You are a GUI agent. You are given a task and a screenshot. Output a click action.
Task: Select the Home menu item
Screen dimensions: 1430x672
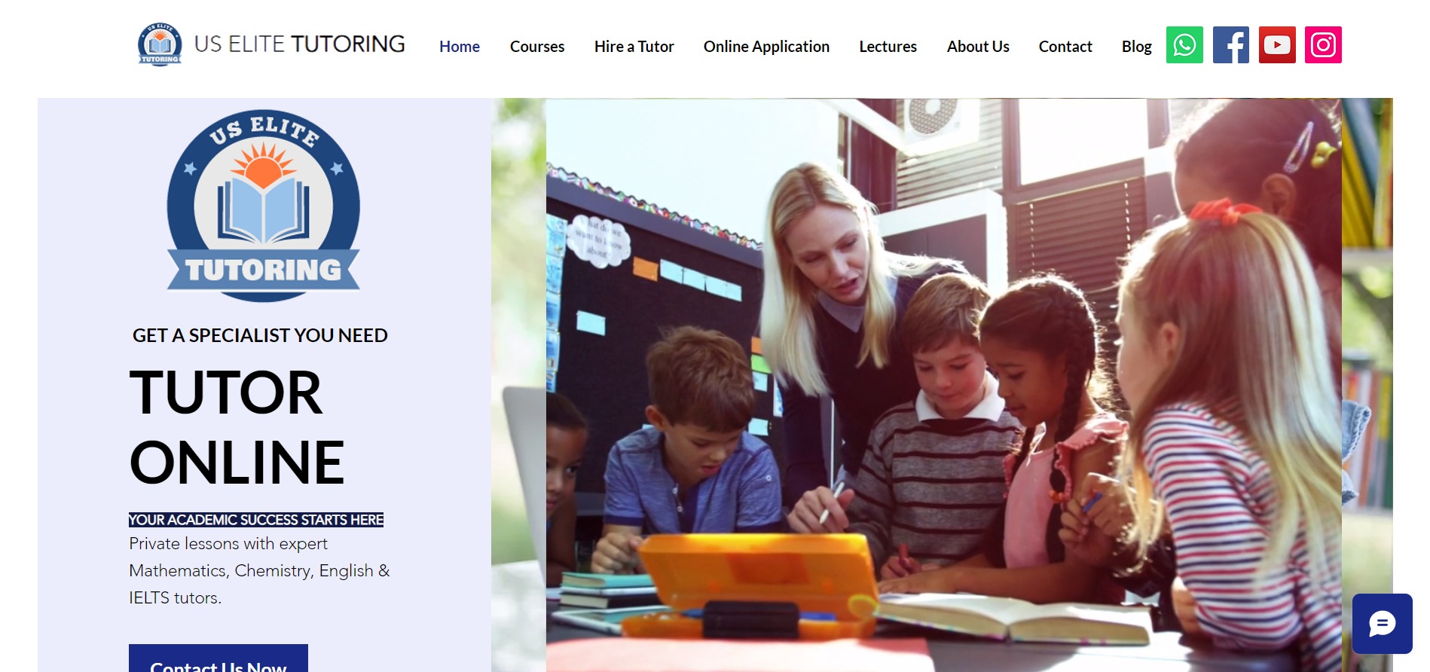(x=460, y=47)
